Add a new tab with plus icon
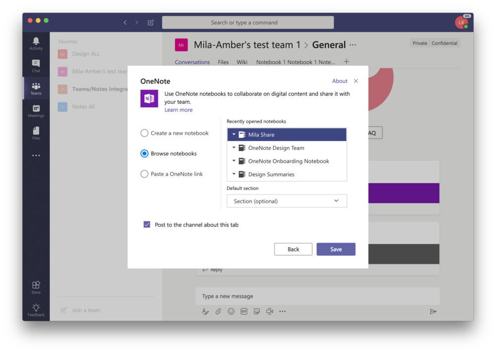The image size is (496, 353). coord(346,61)
